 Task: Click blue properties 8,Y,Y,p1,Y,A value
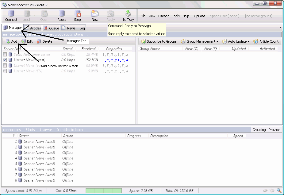(x=115, y=60)
